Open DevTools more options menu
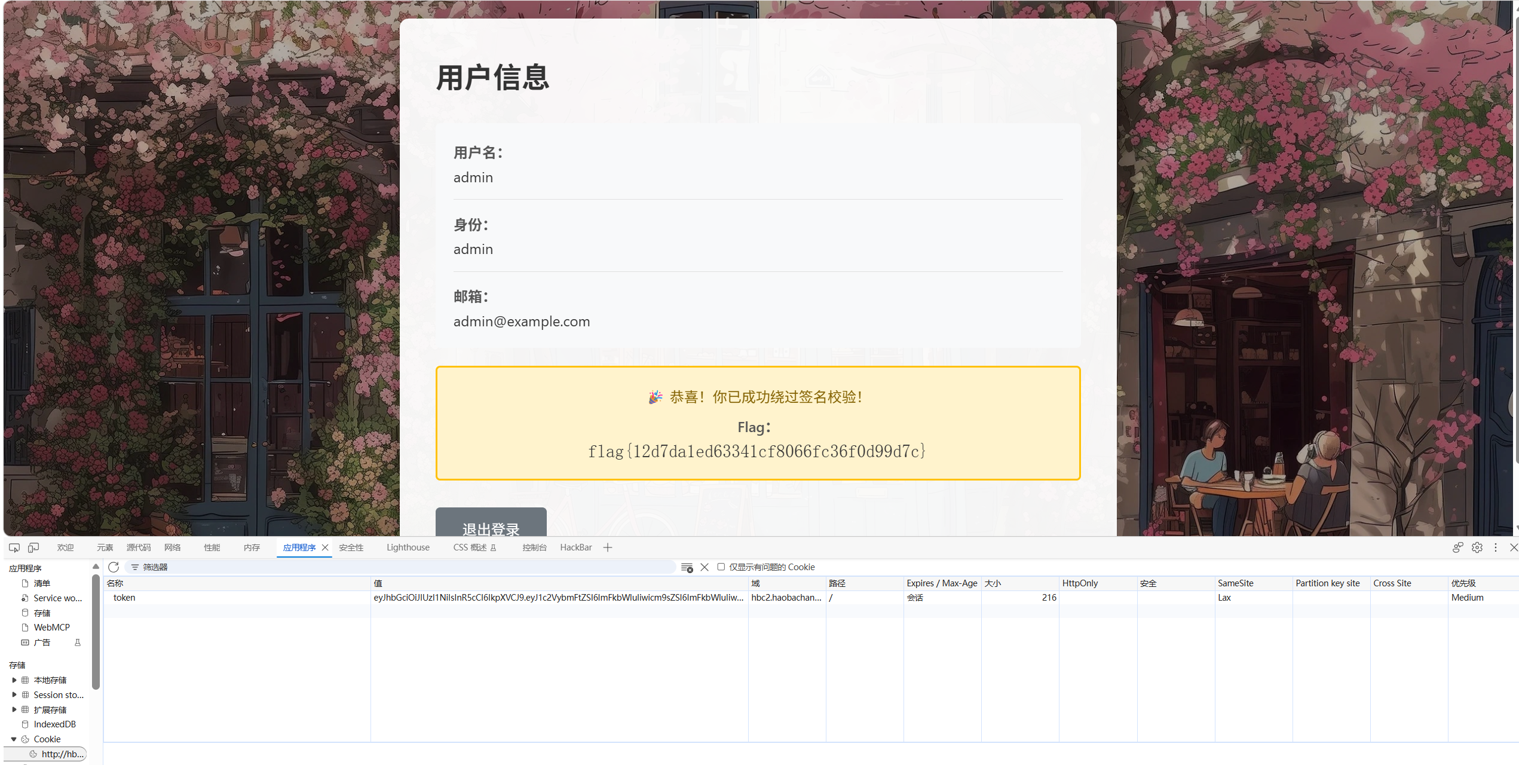This screenshot has width=1519, height=765. pyautogui.click(x=1496, y=547)
